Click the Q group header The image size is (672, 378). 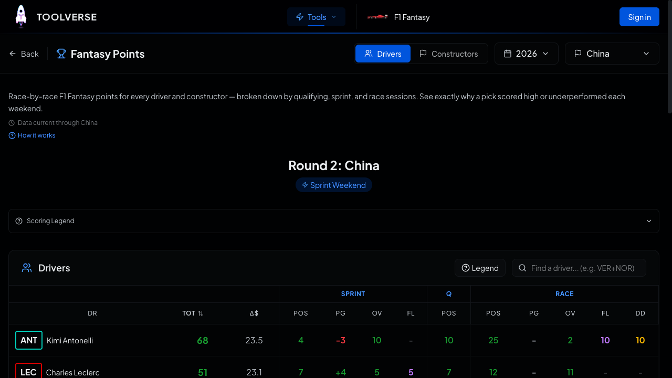(449, 294)
